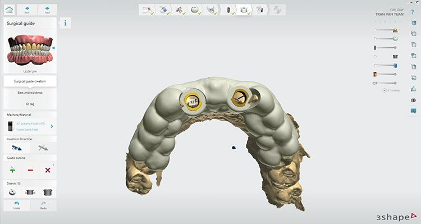Click the icon below the six view cubes
421x224 pixels.
click(x=414, y=89)
